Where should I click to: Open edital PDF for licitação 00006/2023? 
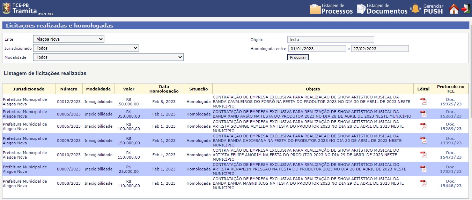423,126
